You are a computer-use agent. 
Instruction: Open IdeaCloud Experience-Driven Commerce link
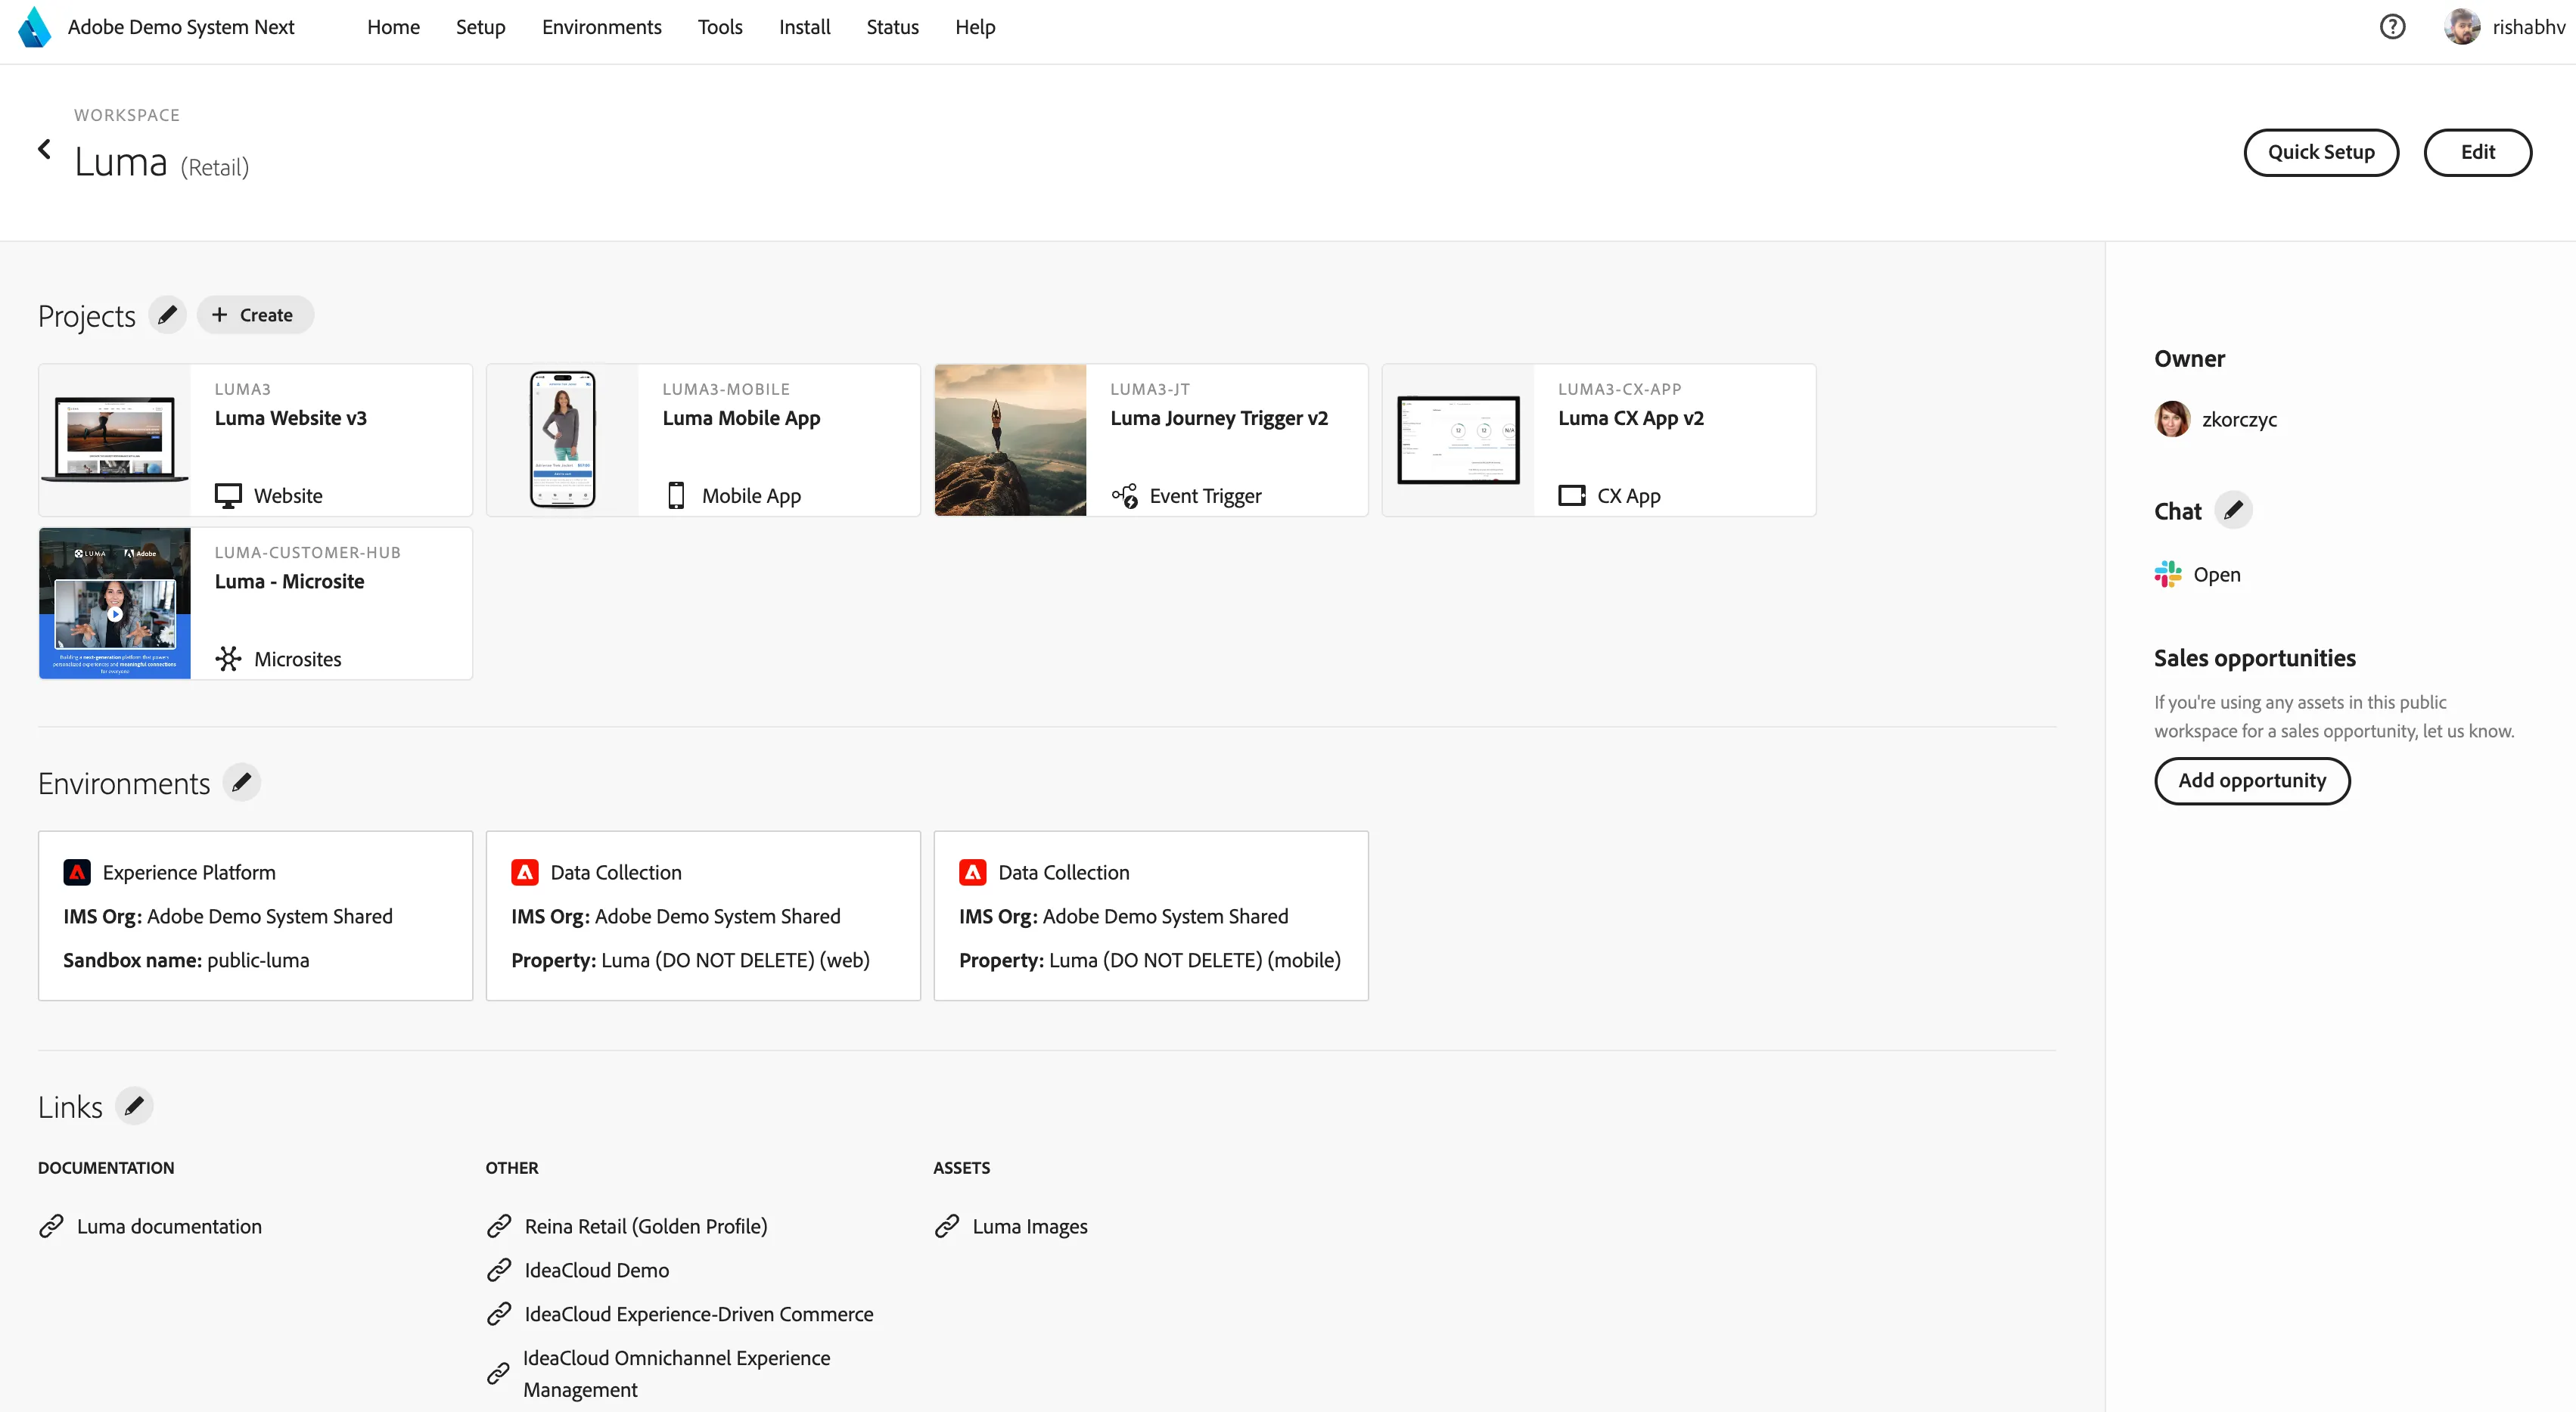pos(698,1314)
